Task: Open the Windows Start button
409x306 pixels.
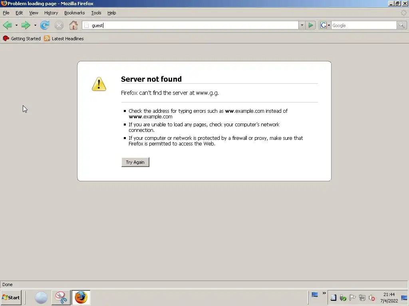Action: click(x=11, y=297)
